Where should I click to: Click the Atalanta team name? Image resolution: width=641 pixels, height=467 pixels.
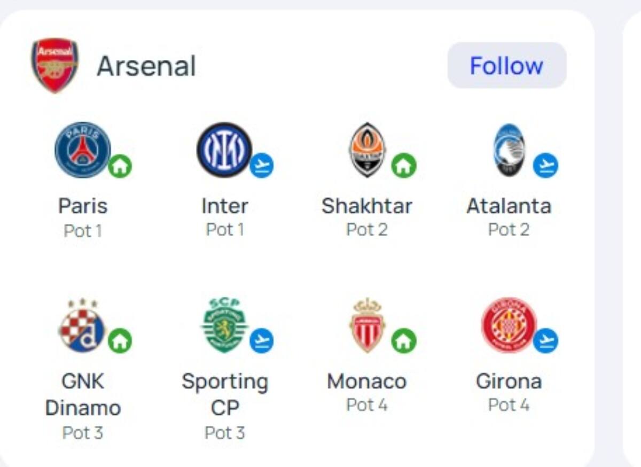(510, 205)
